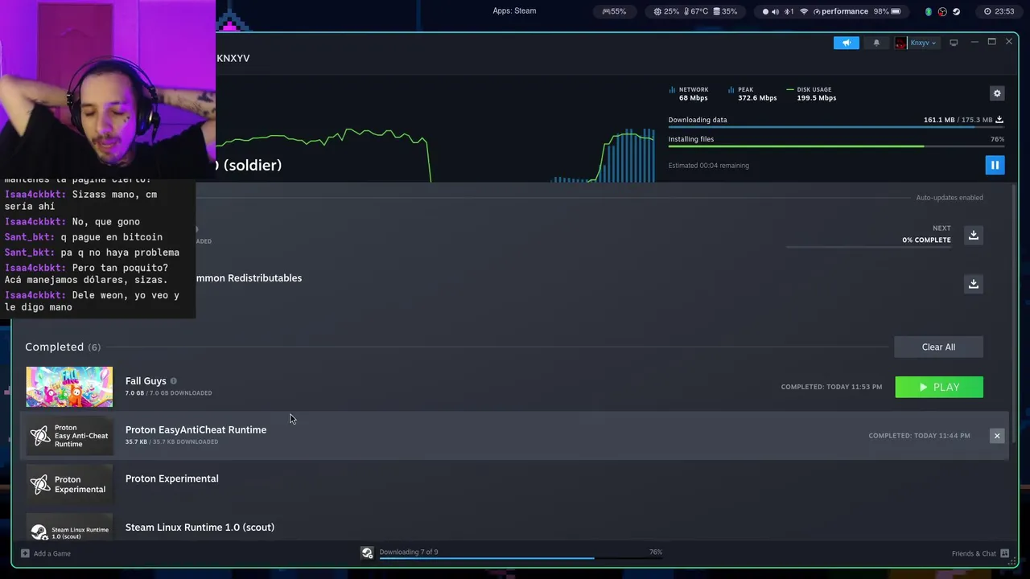
Task: Open Proton Easy Anti-Cheat Runtime thumbnail
Action: pyautogui.click(x=69, y=436)
